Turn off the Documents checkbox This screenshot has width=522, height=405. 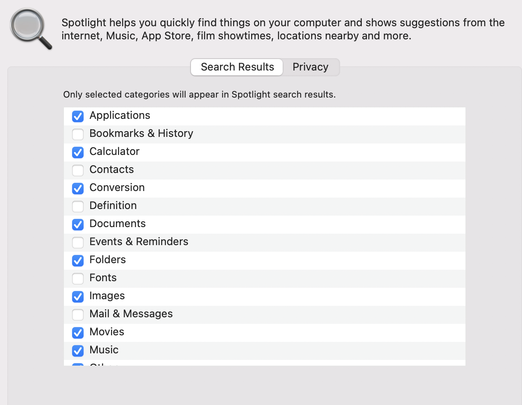point(78,225)
